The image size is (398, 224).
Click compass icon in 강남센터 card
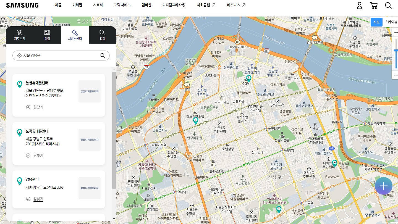pos(28,199)
